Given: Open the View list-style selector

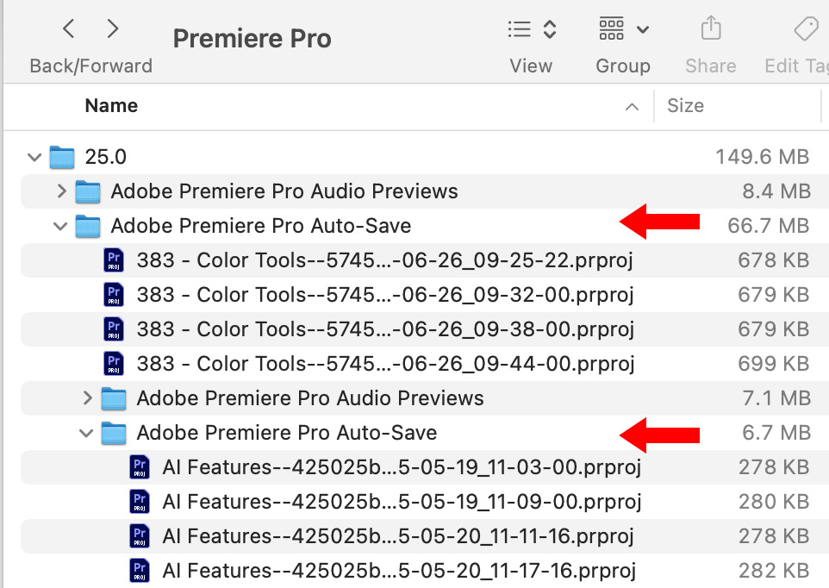Looking at the screenshot, I should click(x=532, y=30).
